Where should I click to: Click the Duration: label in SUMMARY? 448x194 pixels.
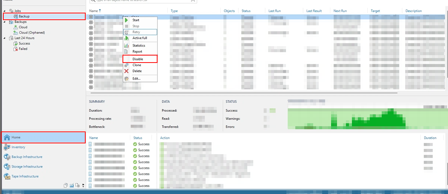click(x=96, y=111)
